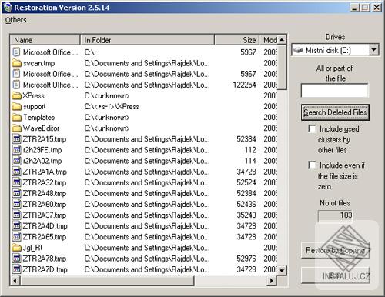
Task: Click the file icon beside ZTR2A78.tmp
Action: (16, 259)
